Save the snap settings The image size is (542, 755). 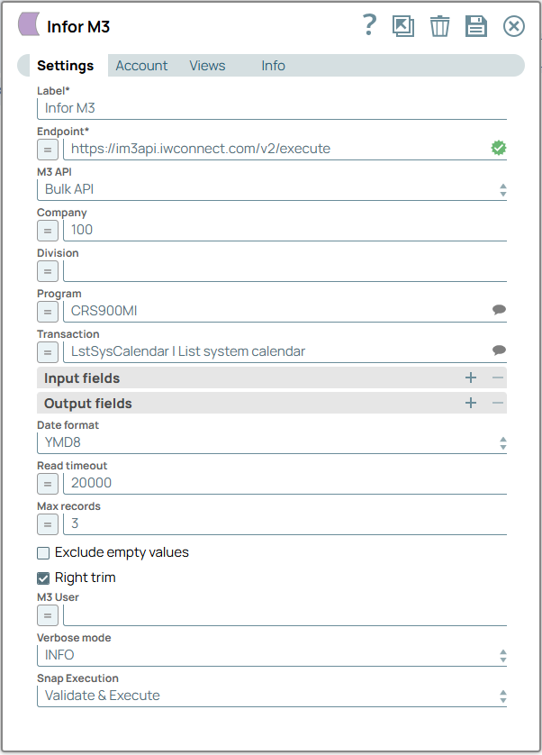point(476,26)
